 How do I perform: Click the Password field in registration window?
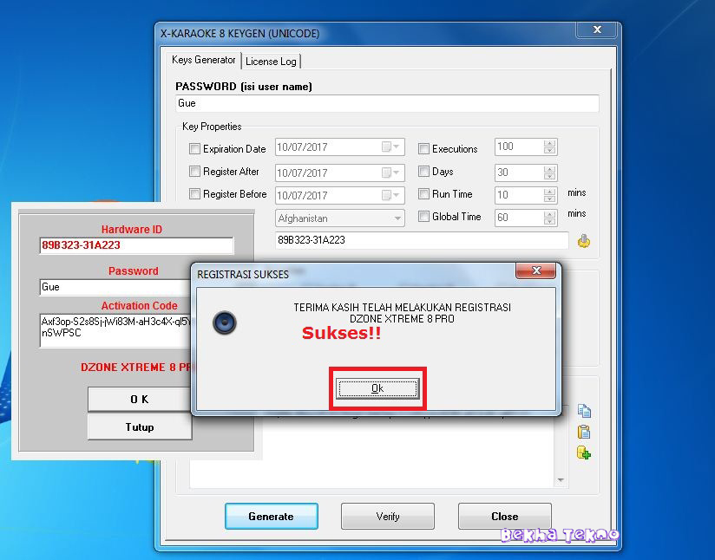pyautogui.click(x=115, y=287)
